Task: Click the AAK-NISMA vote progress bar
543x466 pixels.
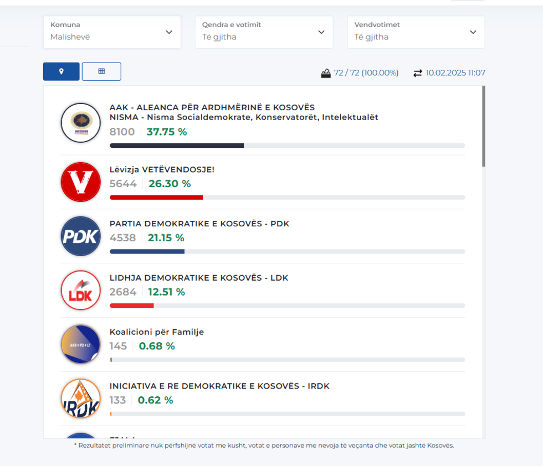Action: click(x=287, y=146)
